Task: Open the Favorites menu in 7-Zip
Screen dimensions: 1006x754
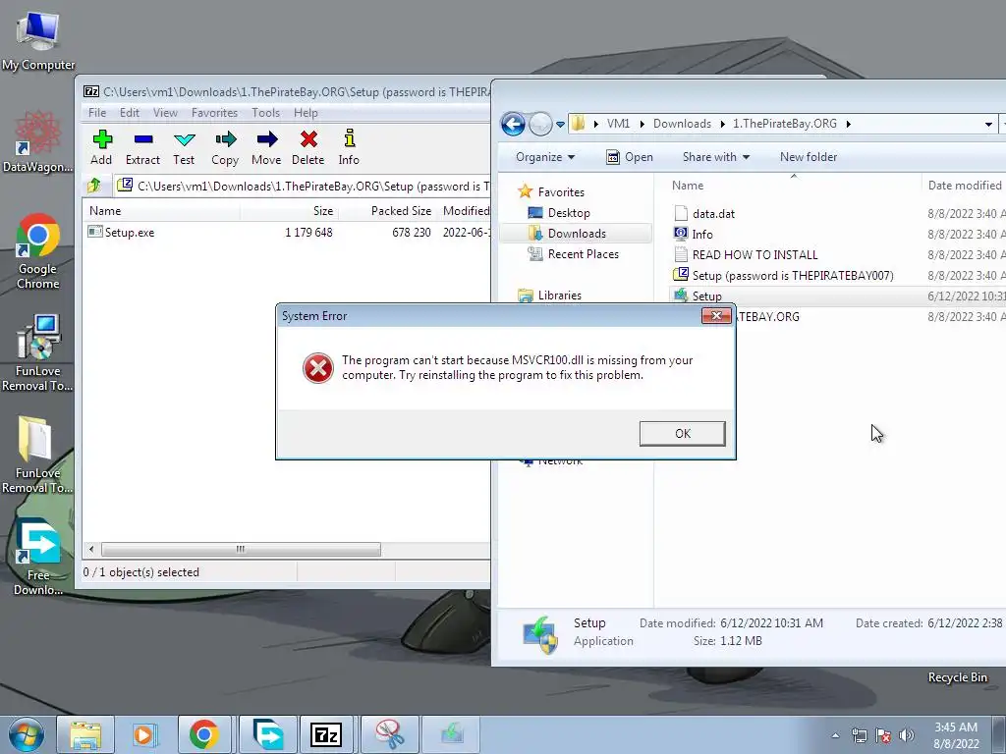Action: coord(214,113)
